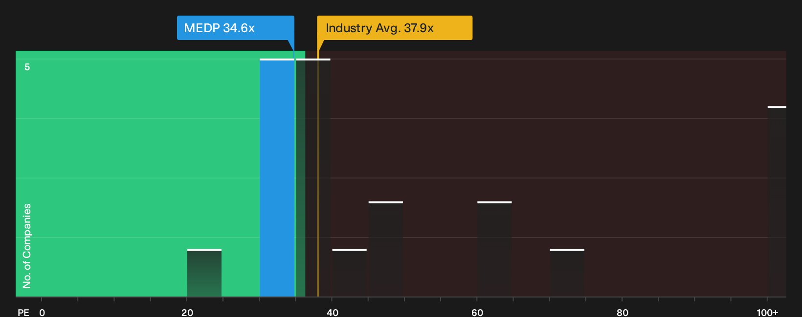The width and height of the screenshot is (802, 317).
Task: Click the x-axis label 20
Action: [x=187, y=312]
